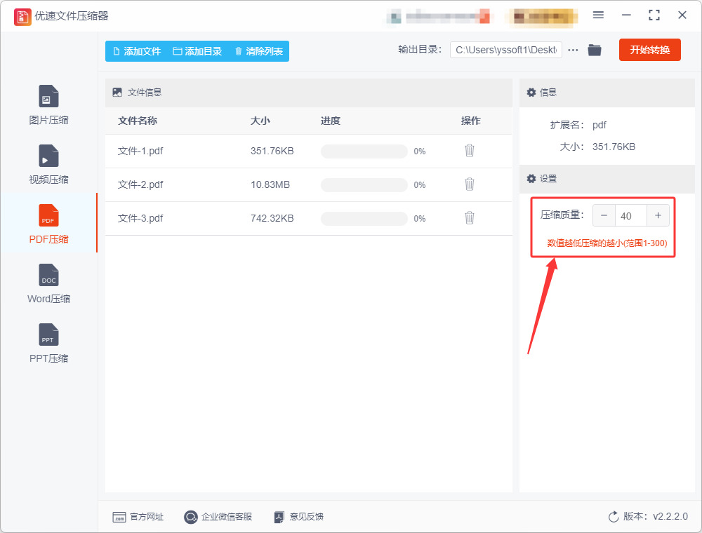Increase compression quality with plus button
The width and height of the screenshot is (702, 533).
coord(658,215)
